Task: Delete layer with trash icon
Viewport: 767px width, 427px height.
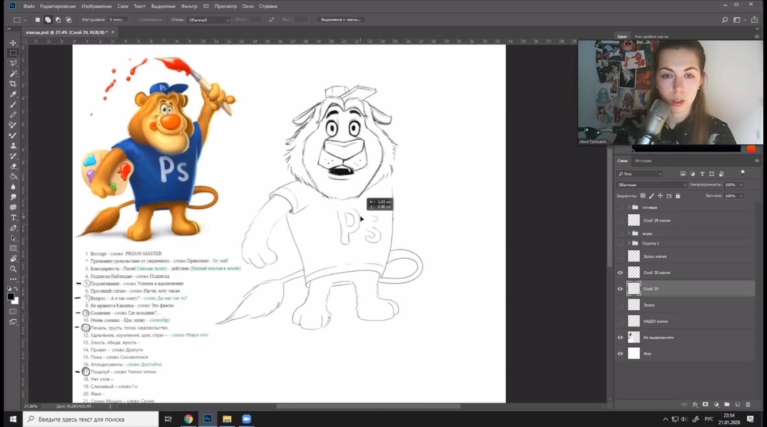Action: (748, 404)
